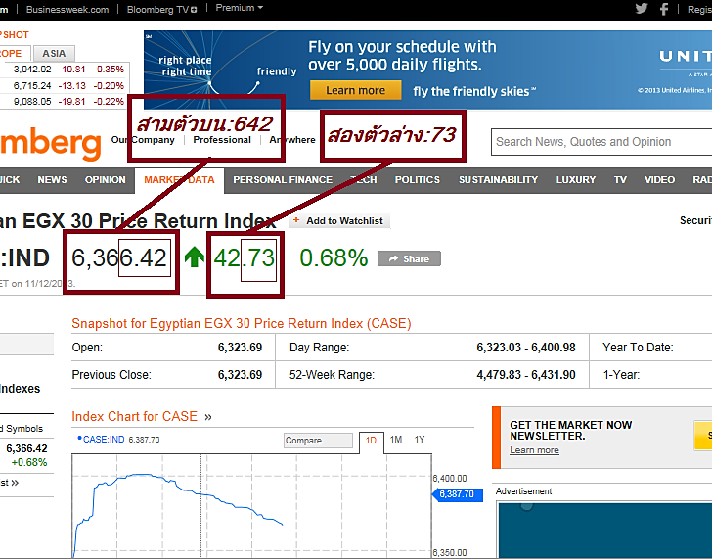Open the VIDEO navigation item
The image size is (712, 560).
point(659,180)
